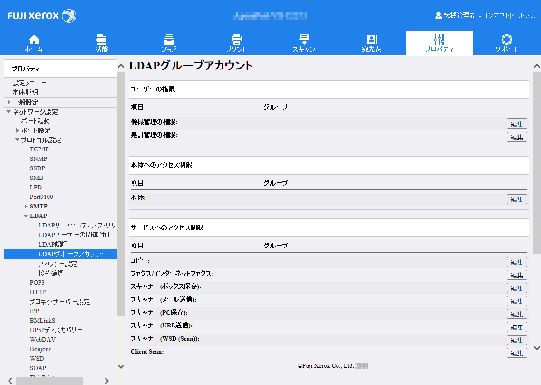Switch to the プロパティ tab
The width and height of the screenshot is (541, 385).
pos(439,43)
